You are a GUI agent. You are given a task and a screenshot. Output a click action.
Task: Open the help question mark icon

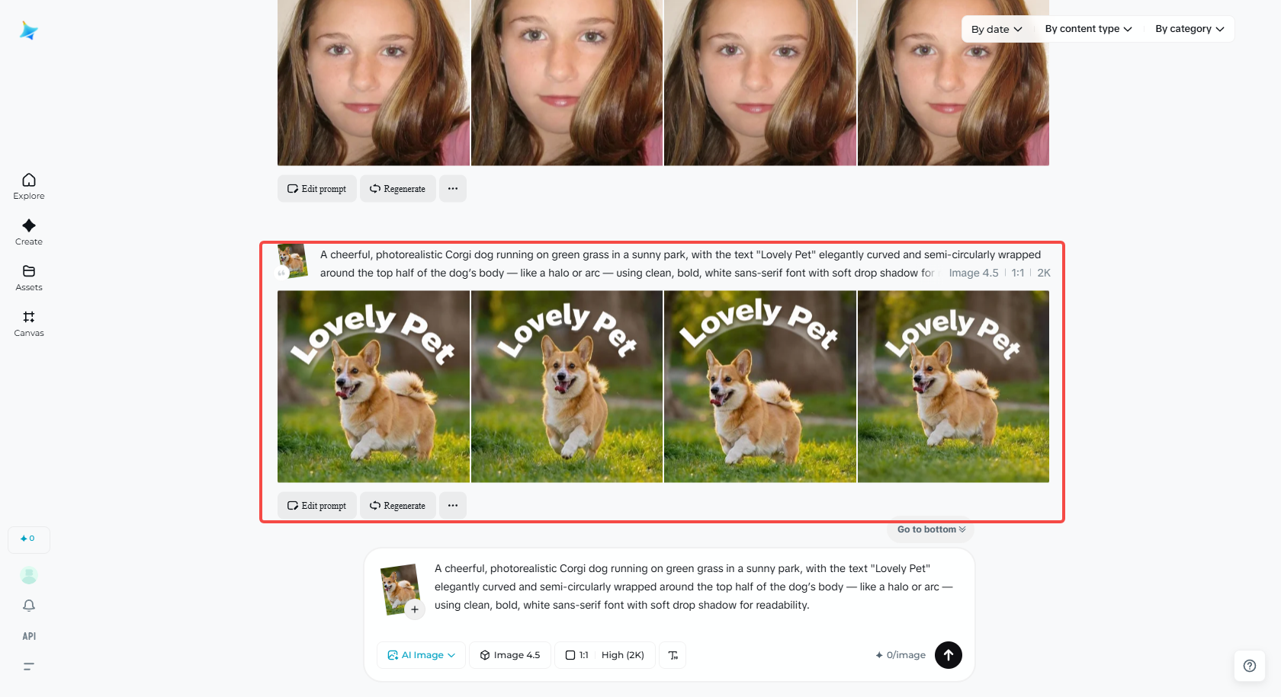[1250, 666]
